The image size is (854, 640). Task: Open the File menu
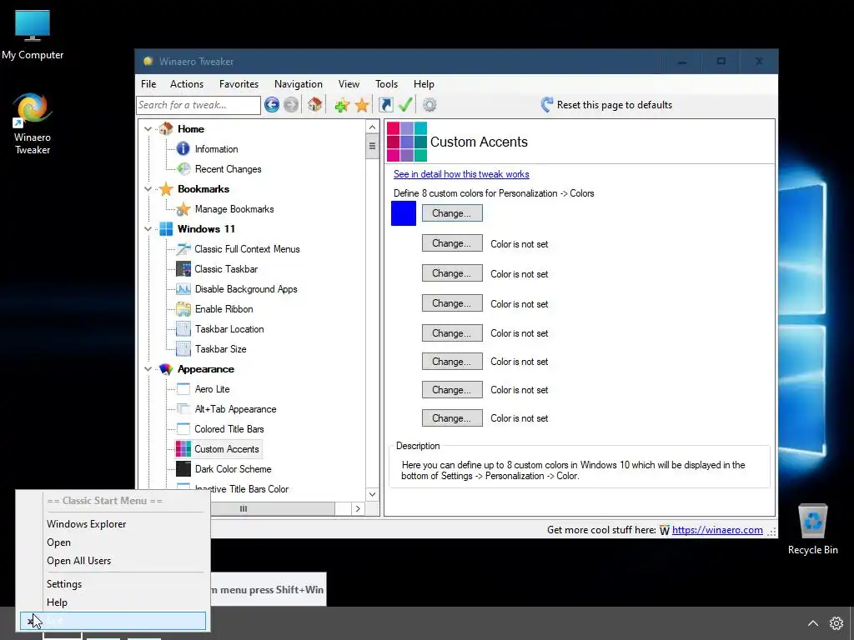point(148,84)
